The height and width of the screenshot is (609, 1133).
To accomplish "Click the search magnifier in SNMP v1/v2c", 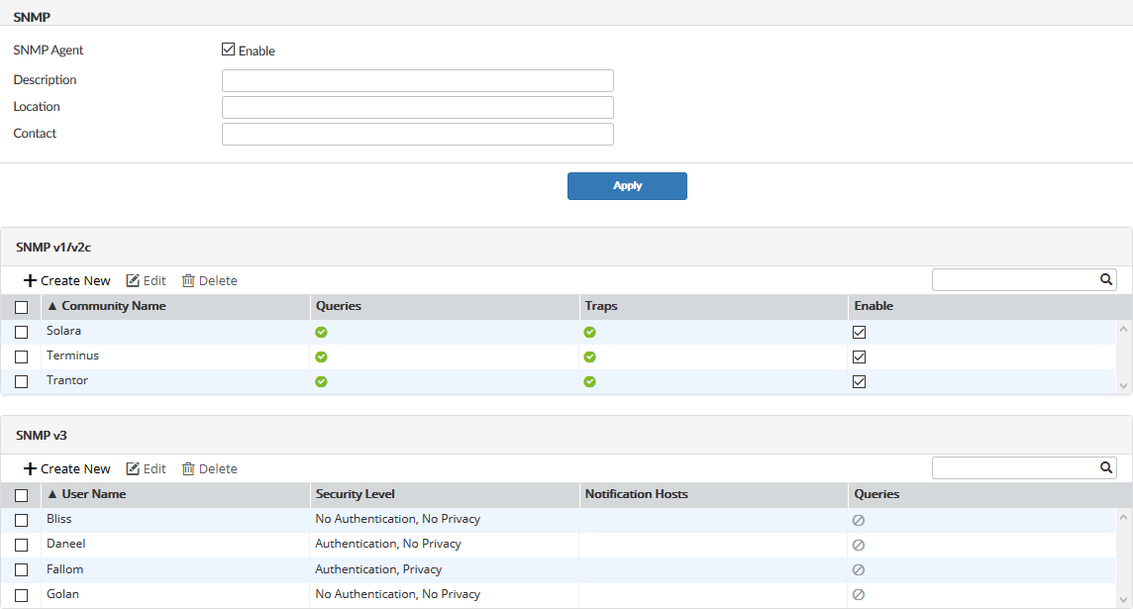I will click(1106, 280).
